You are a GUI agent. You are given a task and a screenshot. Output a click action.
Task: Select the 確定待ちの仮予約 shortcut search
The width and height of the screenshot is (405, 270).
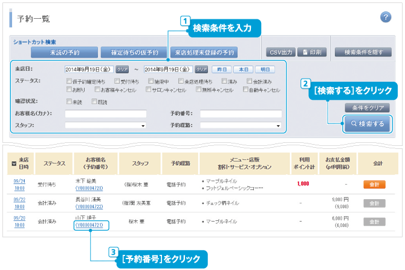131,53
